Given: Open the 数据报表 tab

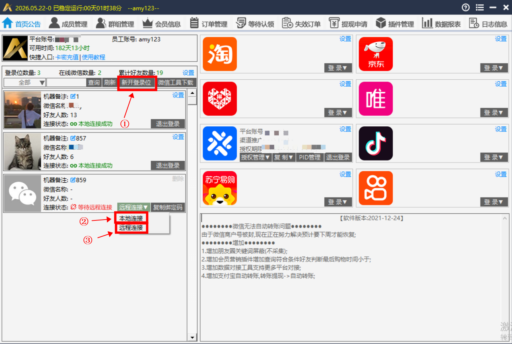Looking at the screenshot, I should tap(442, 23).
